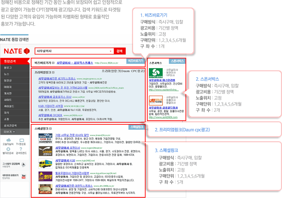This screenshot has width=282, height=198.
Task: Select the 통합검색 tab
Action: (x=15, y=61)
